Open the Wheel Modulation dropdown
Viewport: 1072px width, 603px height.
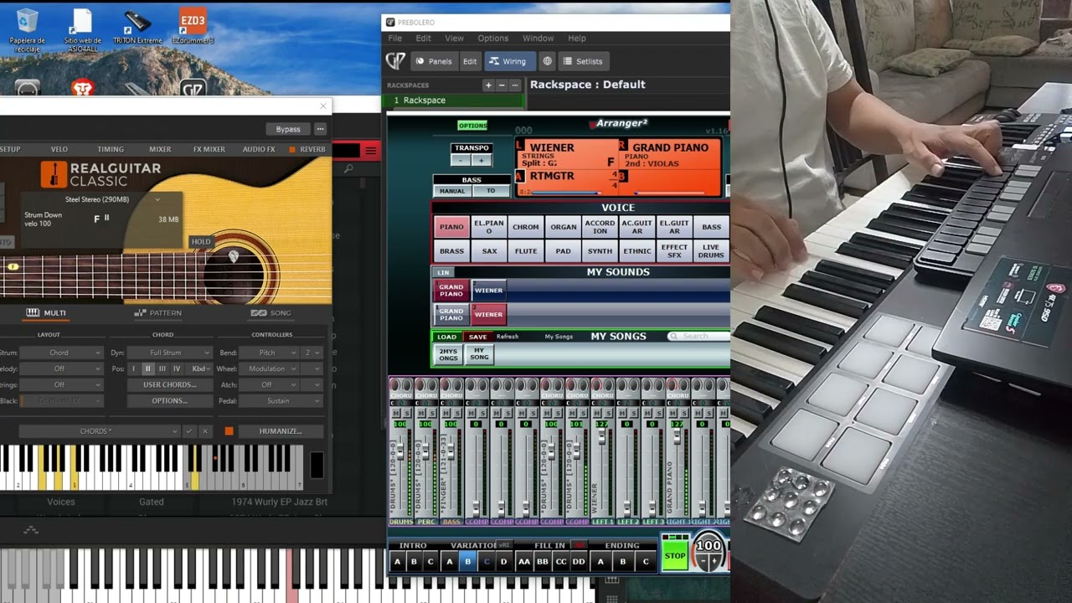269,368
